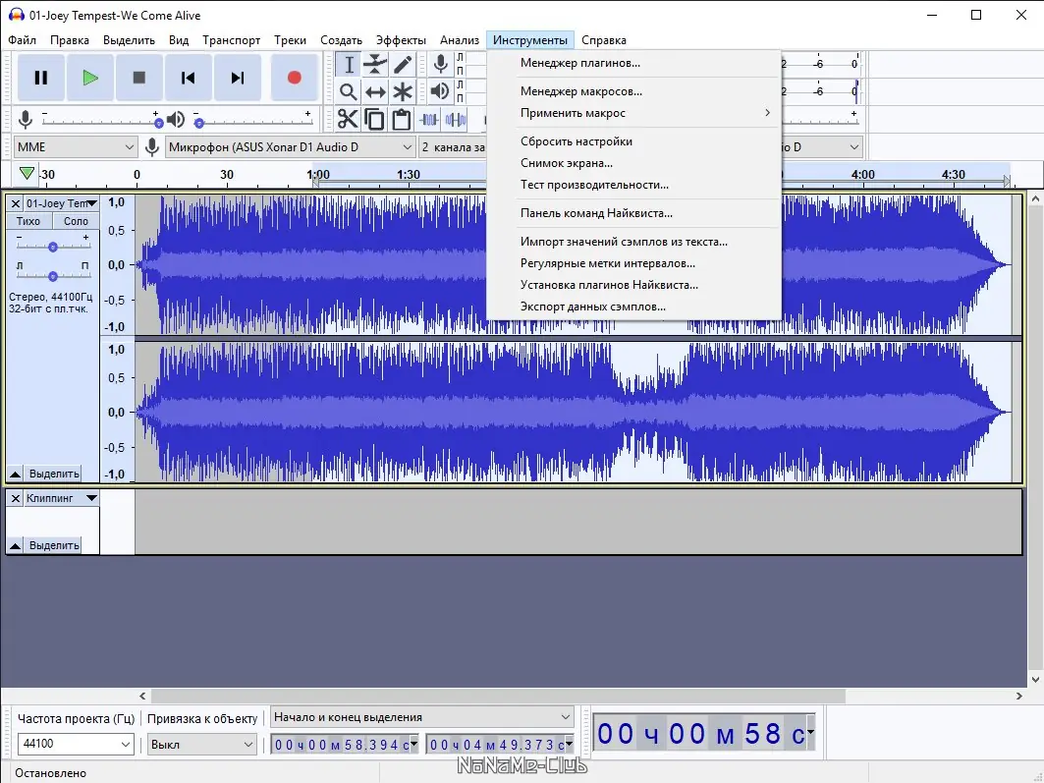Select the Draw pencil tool
The height and width of the screenshot is (783, 1044).
[403, 65]
